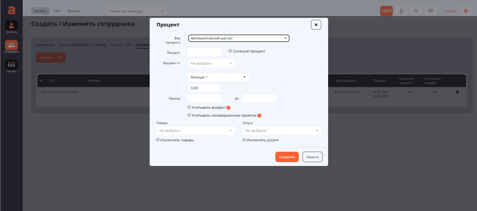Viewport: 477px width, 211px height.
Task: Click the notification bell icon
Action: coord(401,11)
